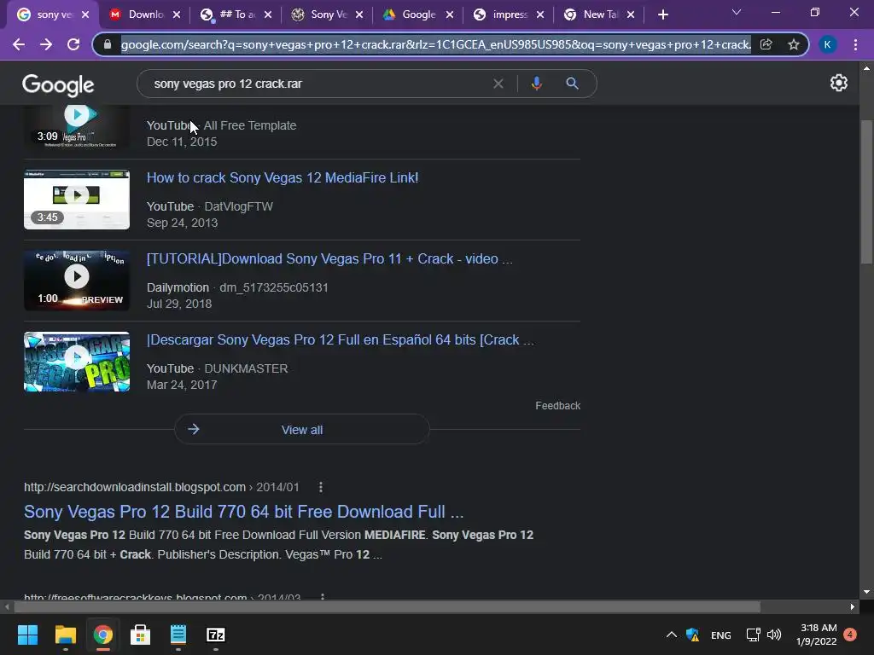The width and height of the screenshot is (874, 655).
Task: Go forward with the browser forward arrow
Action: click(46, 44)
